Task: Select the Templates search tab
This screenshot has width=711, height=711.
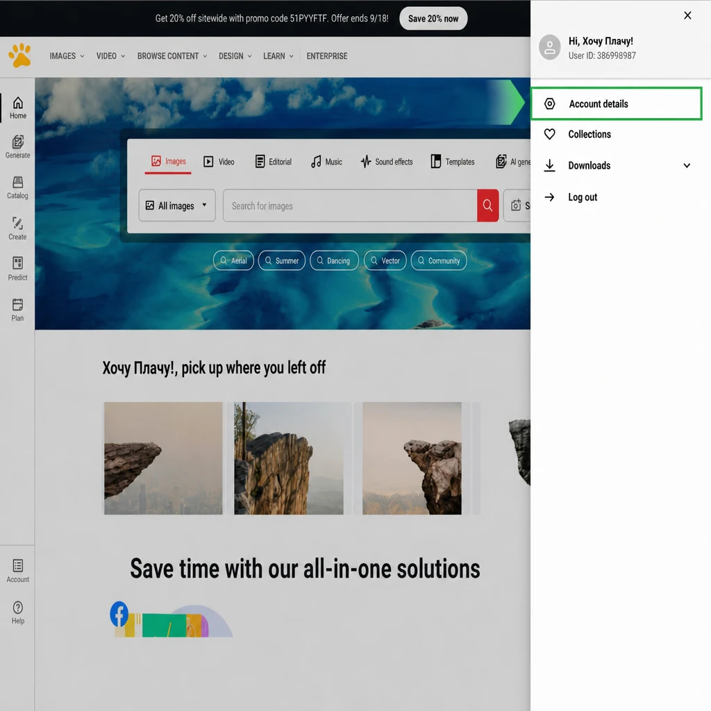Action: coord(453,161)
